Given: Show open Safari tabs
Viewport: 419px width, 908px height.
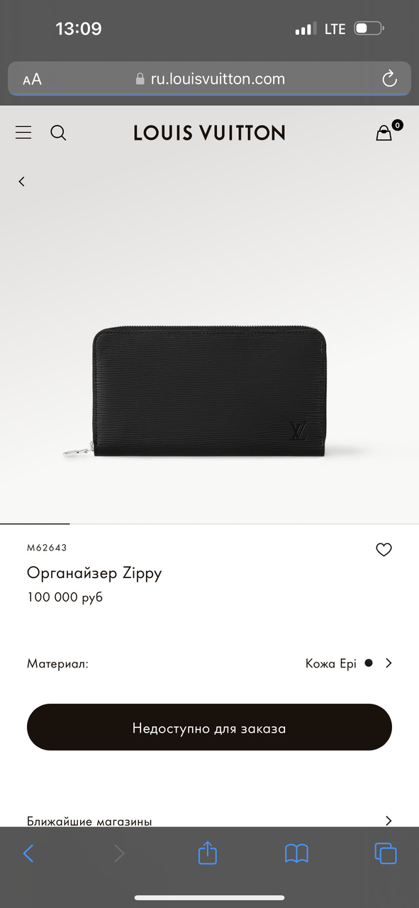Looking at the screenshot, I should click(x=386, y=853).
